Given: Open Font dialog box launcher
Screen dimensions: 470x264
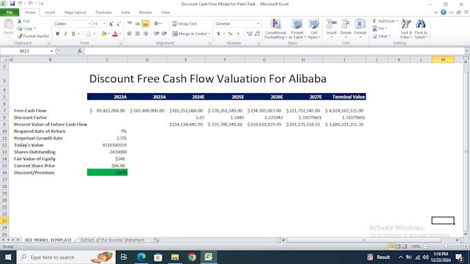Looking at the screenshot, I should (120, 44).
